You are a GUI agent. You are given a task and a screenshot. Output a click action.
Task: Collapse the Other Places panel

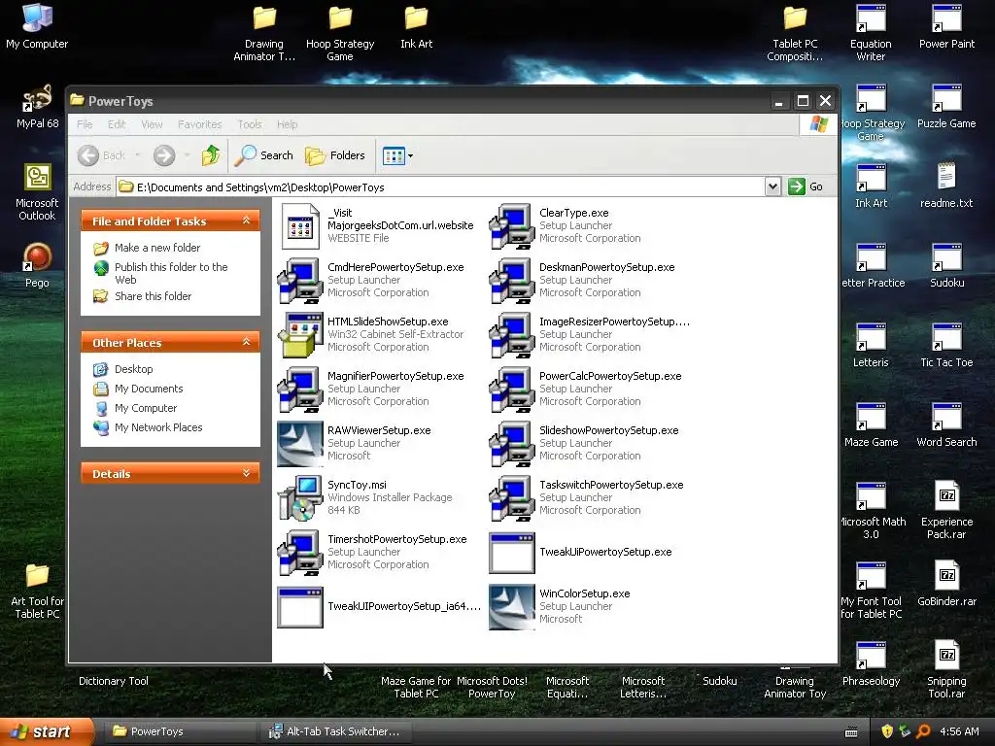coord(246,343)
